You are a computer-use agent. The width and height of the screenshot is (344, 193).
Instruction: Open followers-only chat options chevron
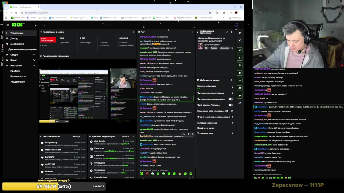coord(232,93)
